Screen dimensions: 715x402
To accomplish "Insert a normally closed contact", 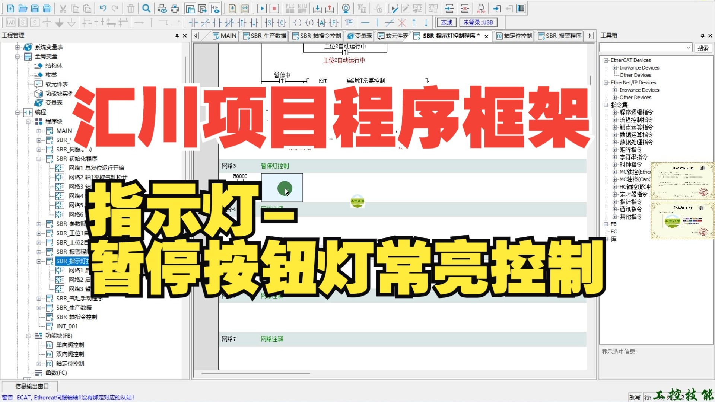I will click(205, 23).
